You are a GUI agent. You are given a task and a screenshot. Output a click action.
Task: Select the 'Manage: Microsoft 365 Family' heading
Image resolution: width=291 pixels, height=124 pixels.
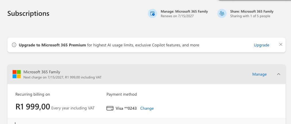[x=184, y=11]
